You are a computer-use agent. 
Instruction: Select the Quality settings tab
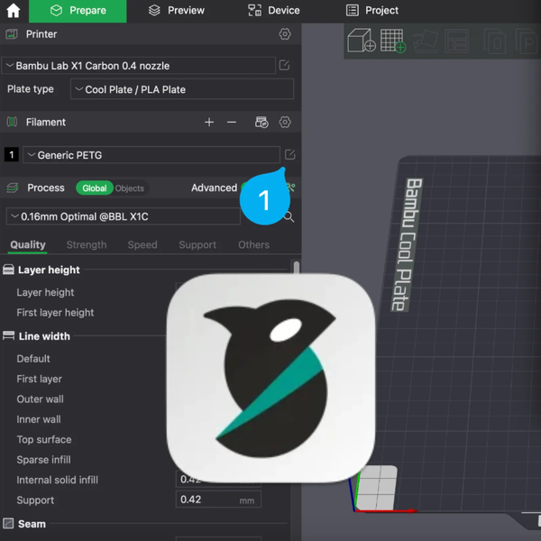[x=28, y=245]
